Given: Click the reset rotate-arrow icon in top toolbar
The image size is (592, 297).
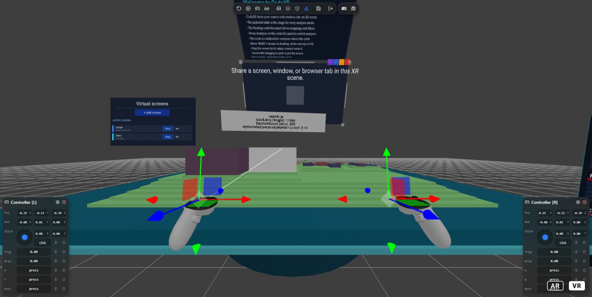Looking at the screenshot, I should (x=239, y=9).
